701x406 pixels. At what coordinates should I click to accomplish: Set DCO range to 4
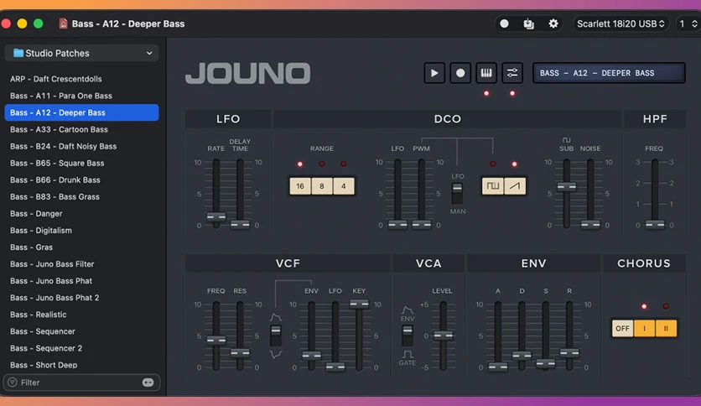(343, 186)
